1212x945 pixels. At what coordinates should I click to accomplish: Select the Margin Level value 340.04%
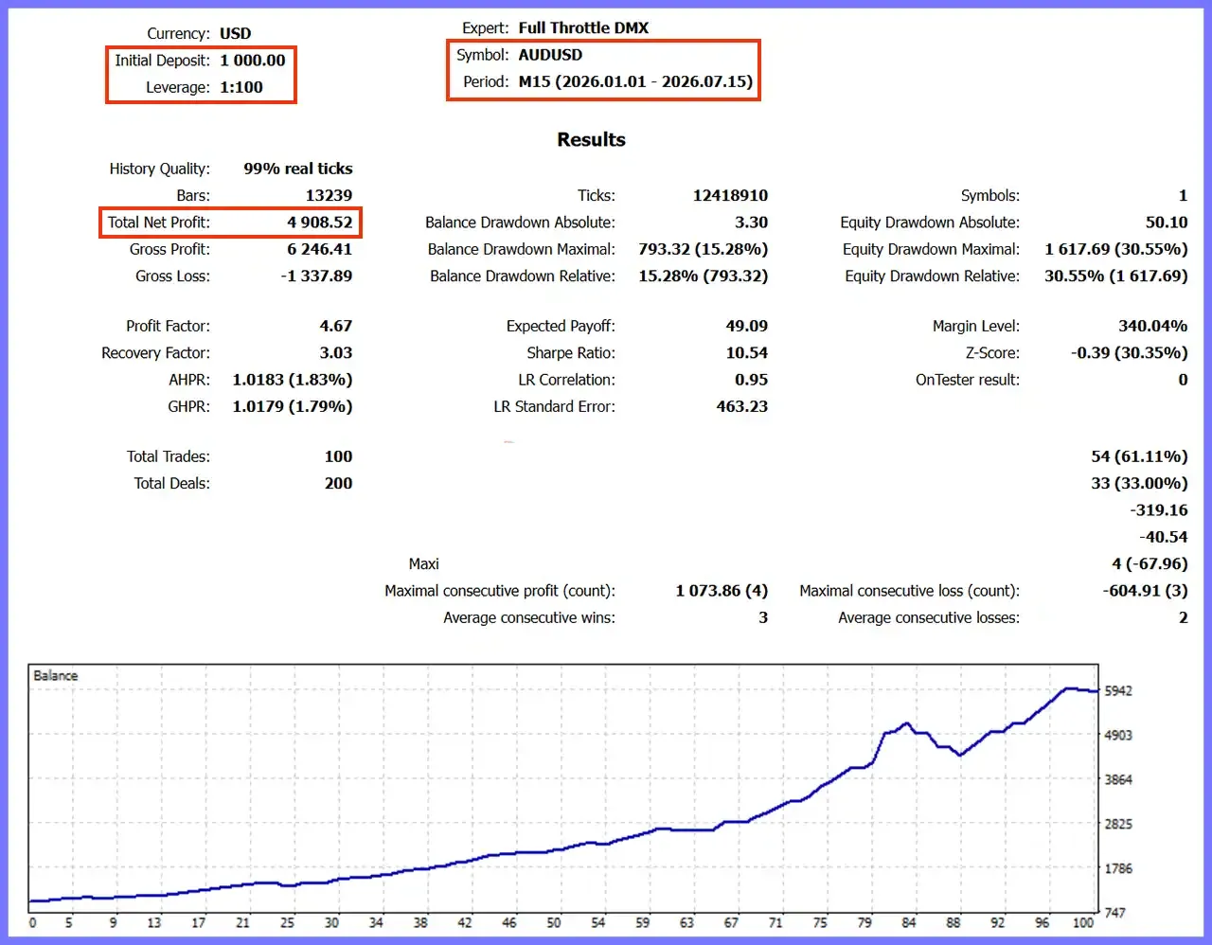pyautogui.click(x=1152, y=326)
